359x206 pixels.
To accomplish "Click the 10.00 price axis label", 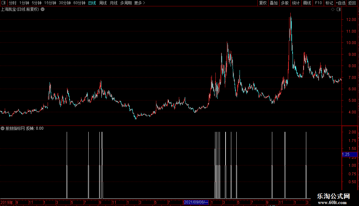I will 351,43.
